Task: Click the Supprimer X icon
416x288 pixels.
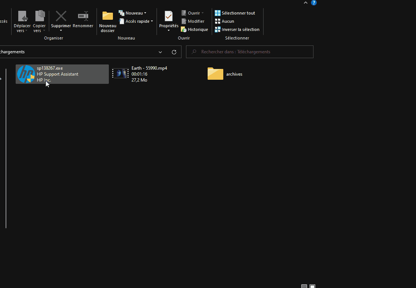Action: pyautogui.click(x=61, y=16)
